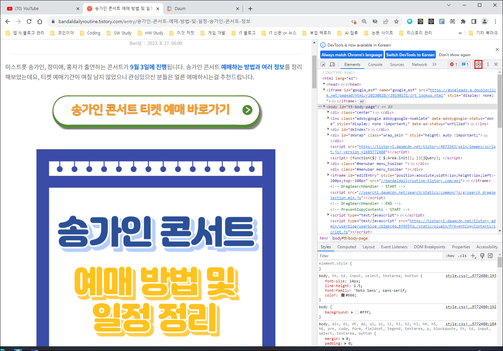Click Always match Chrome's language

point(352,55)
